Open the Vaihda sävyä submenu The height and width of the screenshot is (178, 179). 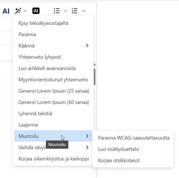point(53,147)
